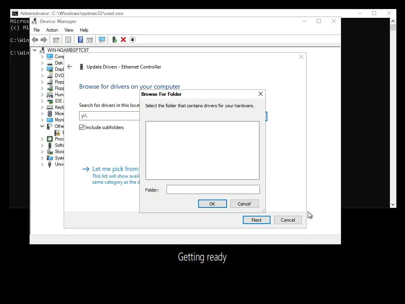
Task: Open the Help menu in Device Manager
Action: (84, 30)
